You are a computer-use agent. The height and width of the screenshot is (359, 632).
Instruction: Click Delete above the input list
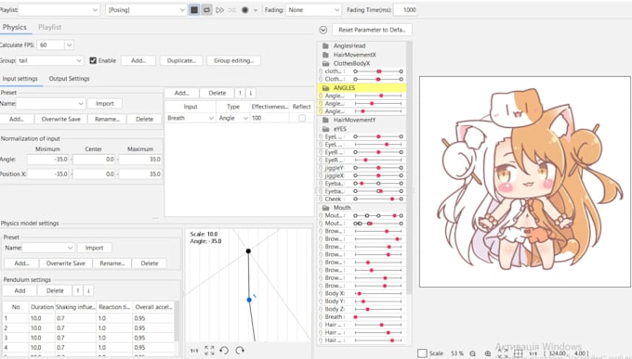click(x=217, y=93)
